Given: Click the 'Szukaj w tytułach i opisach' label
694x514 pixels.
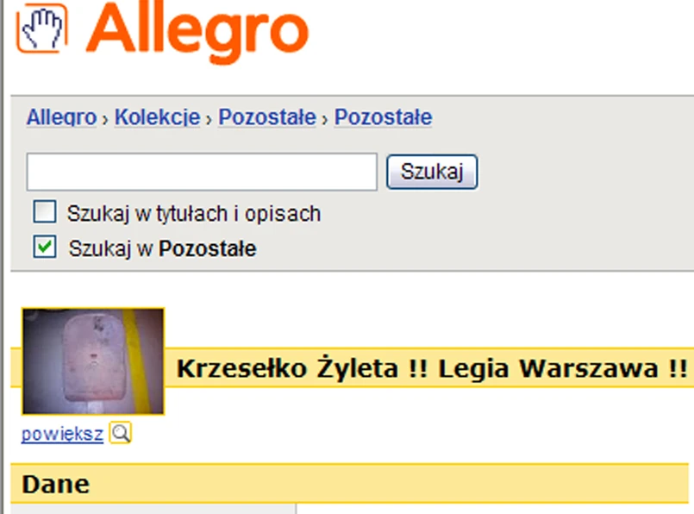Looking at the screenshot, I should (194, 213).
